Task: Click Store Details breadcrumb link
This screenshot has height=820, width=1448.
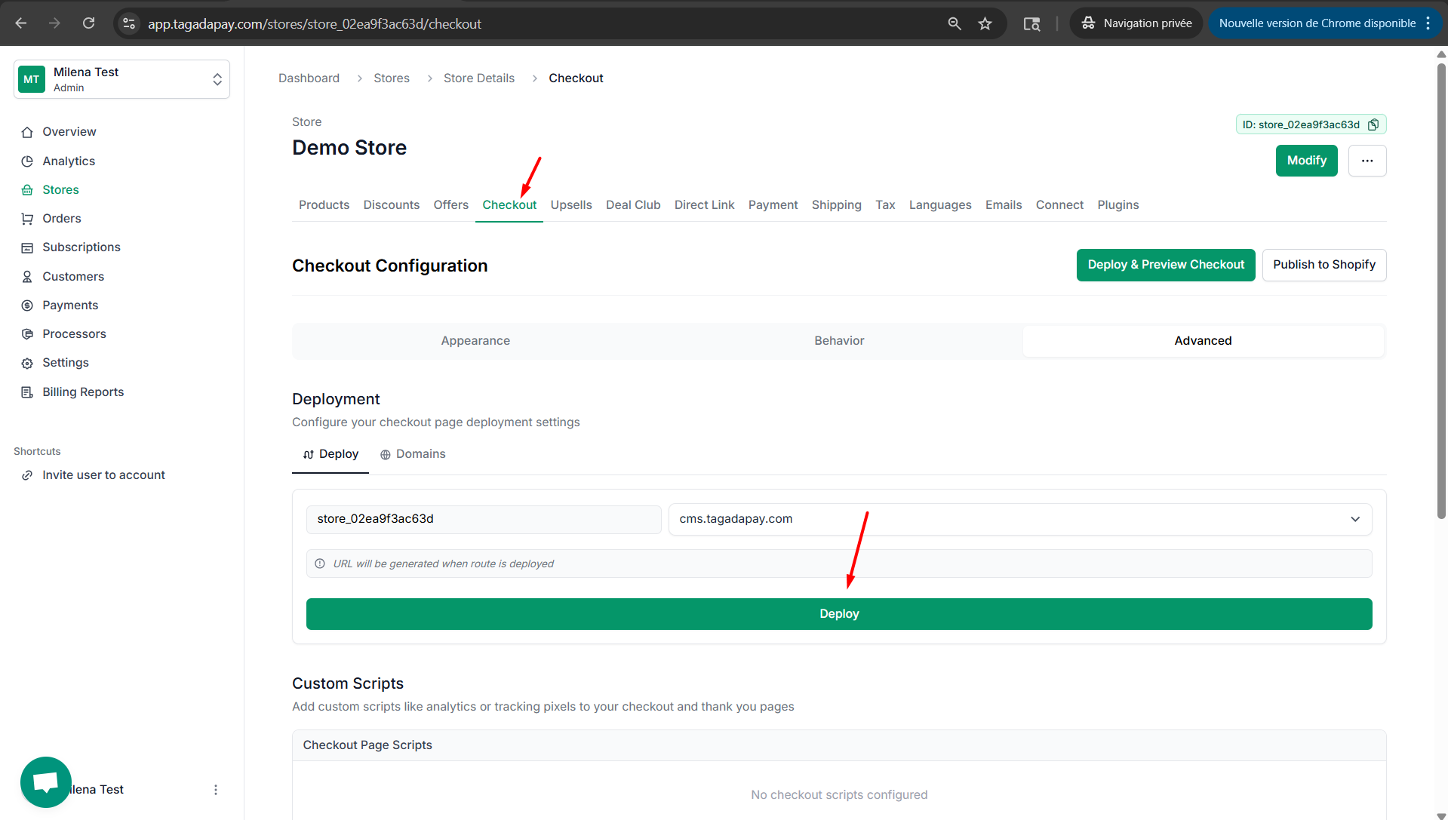Action: [479, 78]
